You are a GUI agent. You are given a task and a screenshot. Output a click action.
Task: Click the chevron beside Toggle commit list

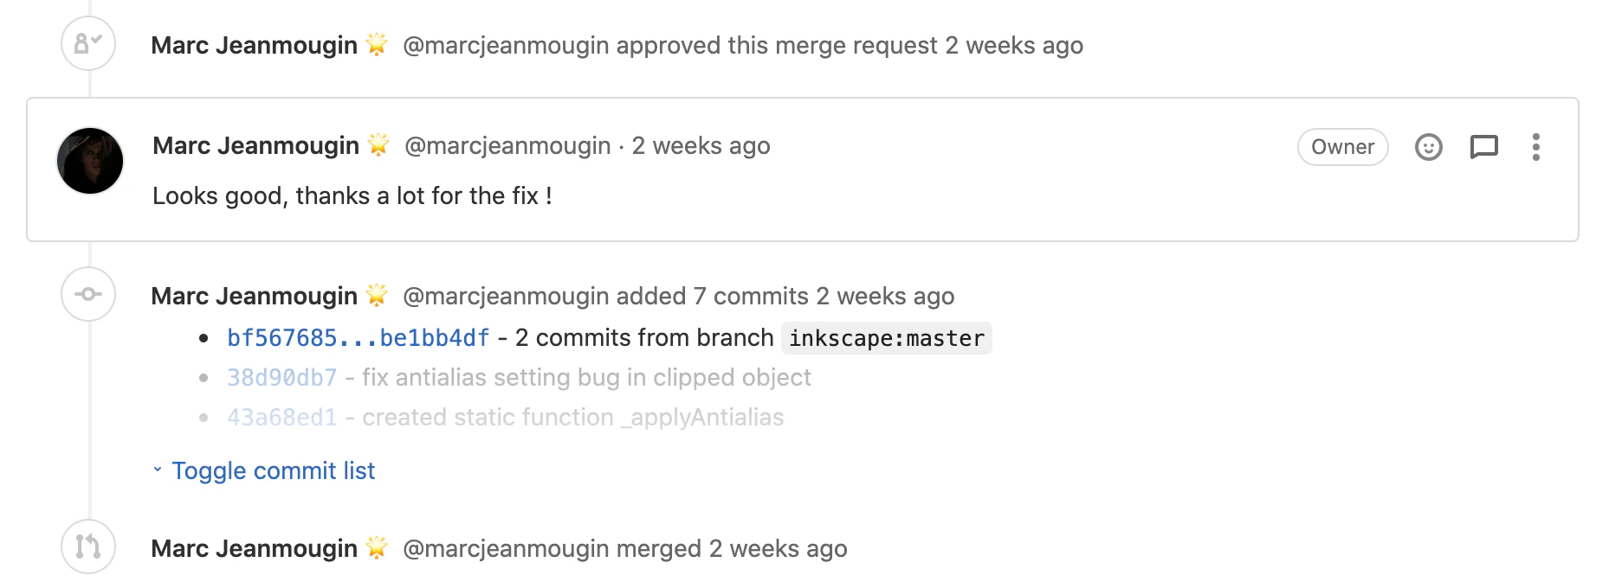(158, 470)
